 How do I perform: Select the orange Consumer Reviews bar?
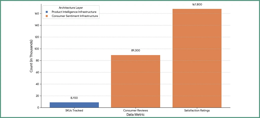click(136, 81)
